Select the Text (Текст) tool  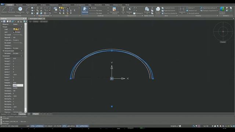coord(123,10)
